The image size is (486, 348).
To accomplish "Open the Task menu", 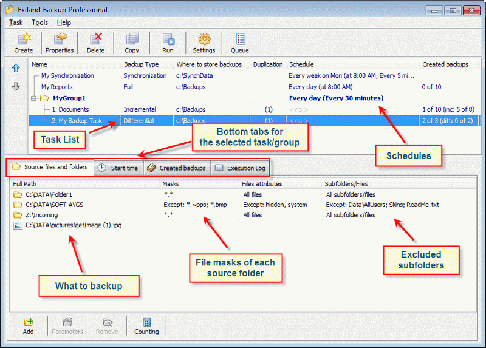I will click(x=16, y=22).
